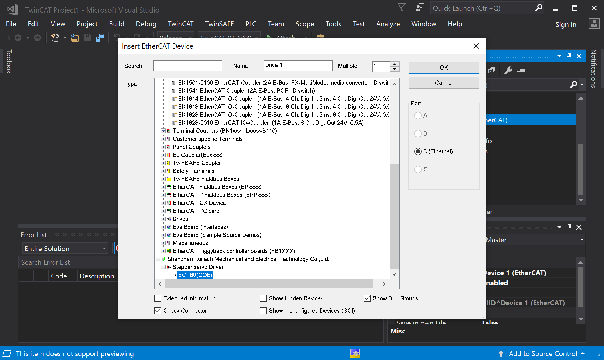Click the pin icon of Solution Explorer panel
Image resolution: width=604 pixels, height=360 pixels.
pyautogui.click(x=569, y=56)
